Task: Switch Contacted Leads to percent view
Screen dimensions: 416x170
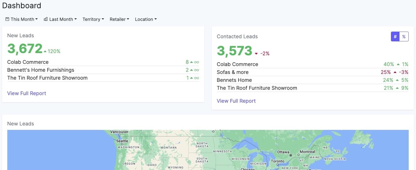Action: 404,37
